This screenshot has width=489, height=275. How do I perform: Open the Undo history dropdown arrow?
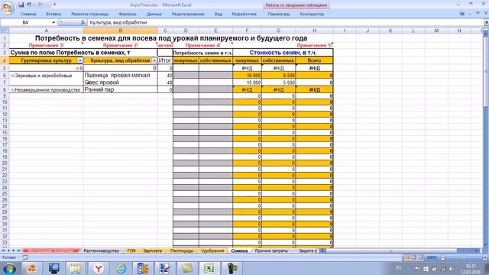coord(34,5)
